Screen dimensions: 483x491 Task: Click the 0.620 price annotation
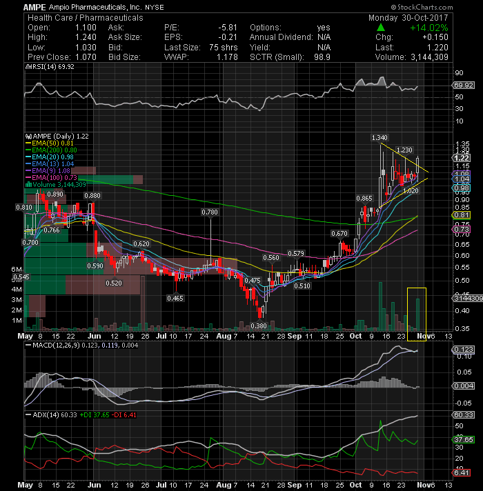point(141,243)
